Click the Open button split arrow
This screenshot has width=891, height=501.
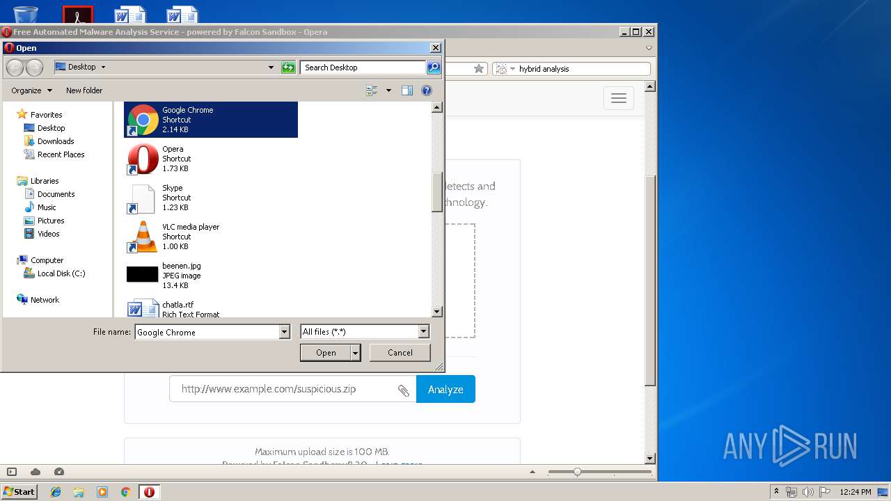point(356,353)
